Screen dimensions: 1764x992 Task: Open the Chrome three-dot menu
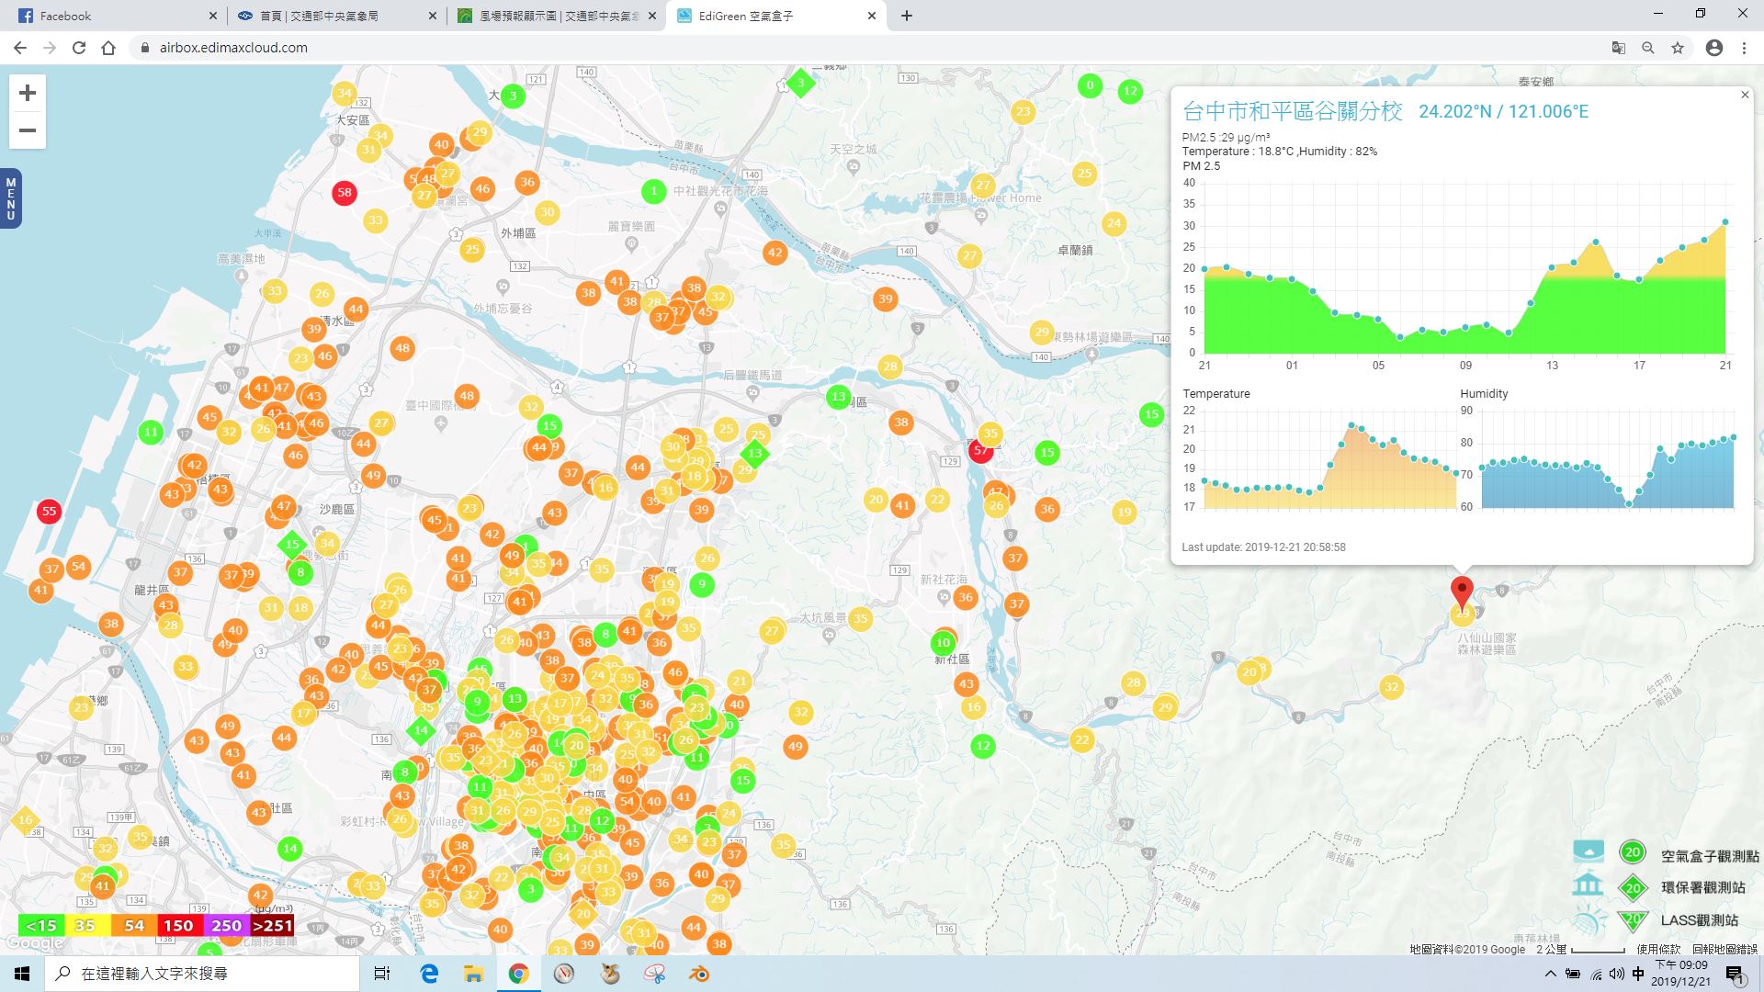tap(1744, 48)
